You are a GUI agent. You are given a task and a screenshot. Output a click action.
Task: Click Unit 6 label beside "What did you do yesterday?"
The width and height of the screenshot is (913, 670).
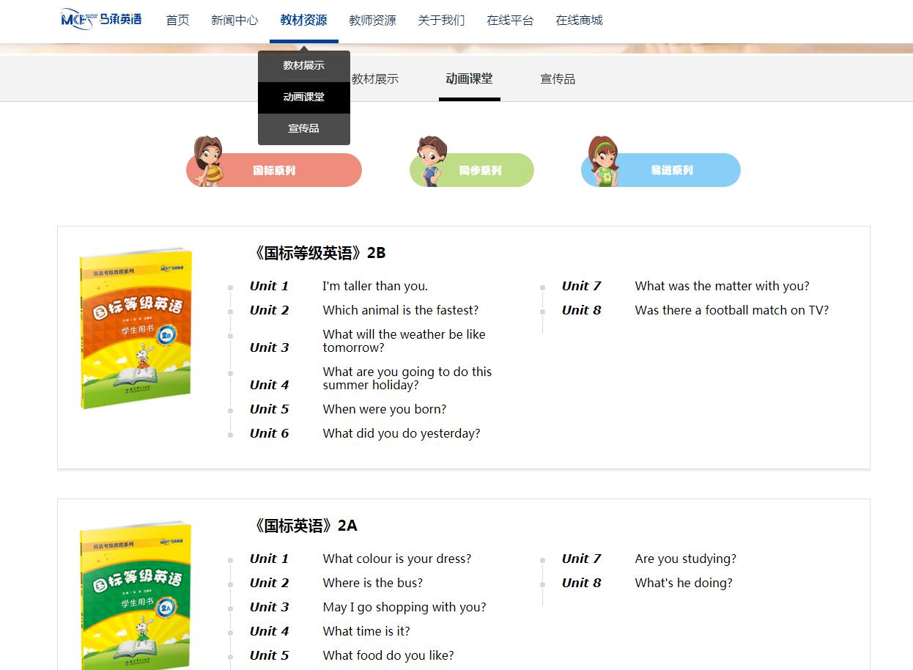tap(270, 434)
